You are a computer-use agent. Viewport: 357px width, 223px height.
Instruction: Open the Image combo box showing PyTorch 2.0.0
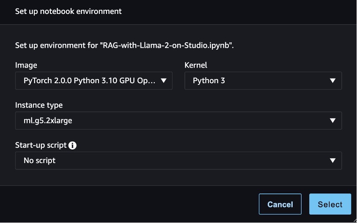(x=94, y=81)
